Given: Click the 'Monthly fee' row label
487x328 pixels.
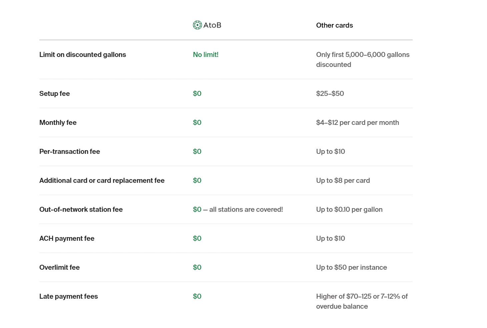Looking at the screenshot, I should (x=58, y=123).
